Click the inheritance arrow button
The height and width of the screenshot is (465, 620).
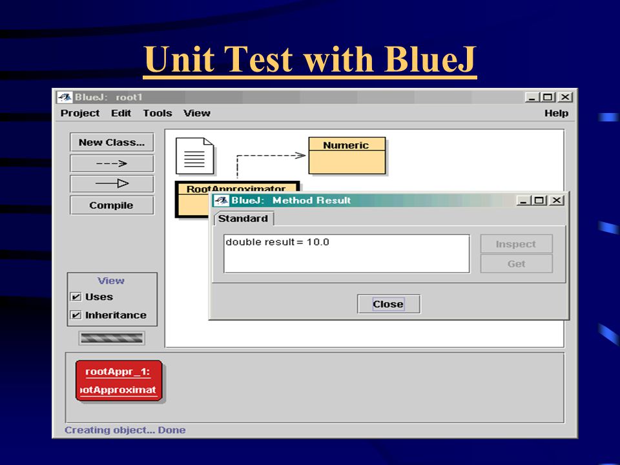[x=112, y=183]
